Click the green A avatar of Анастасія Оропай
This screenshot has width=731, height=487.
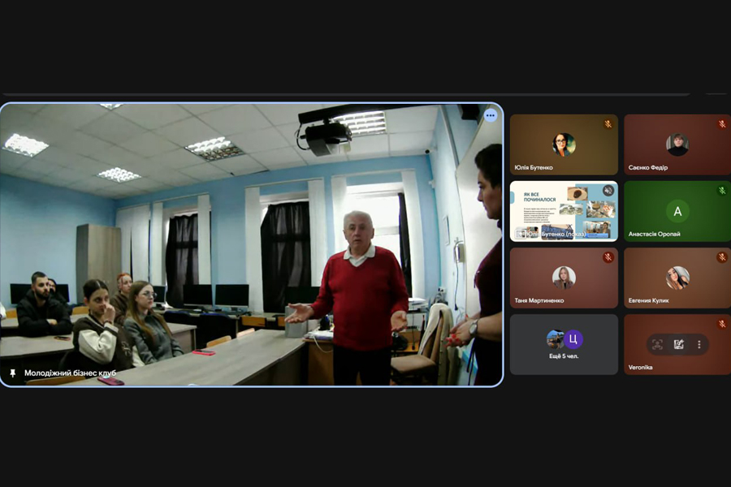click(677, 211)
